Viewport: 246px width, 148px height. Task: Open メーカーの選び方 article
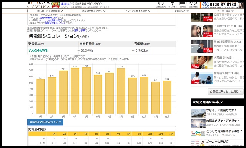pos(217,141)
